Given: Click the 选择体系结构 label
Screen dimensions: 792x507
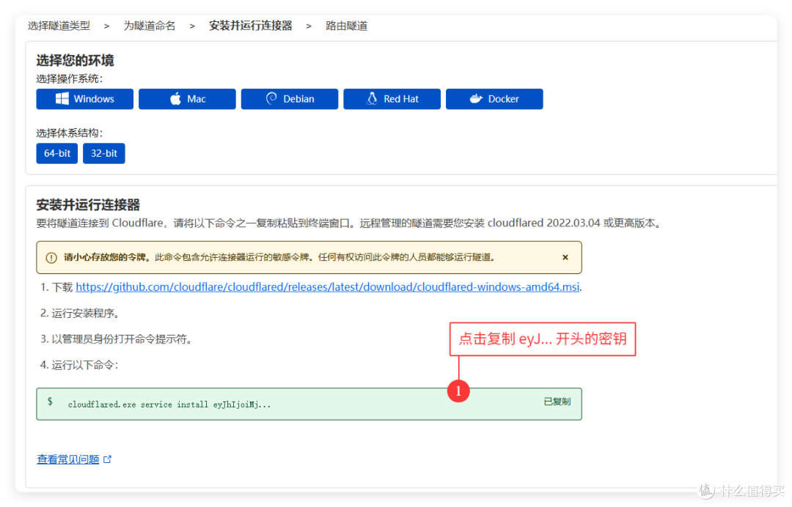Looking at the screenshot, I should click(x=69, y=133).
